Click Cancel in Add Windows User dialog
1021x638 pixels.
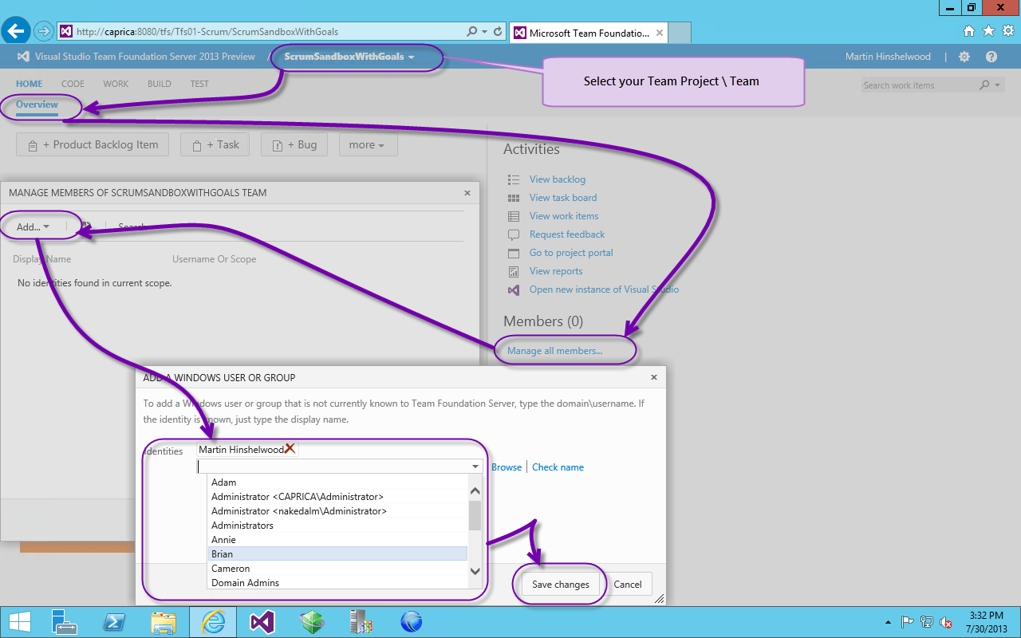(x=628, y=585)
